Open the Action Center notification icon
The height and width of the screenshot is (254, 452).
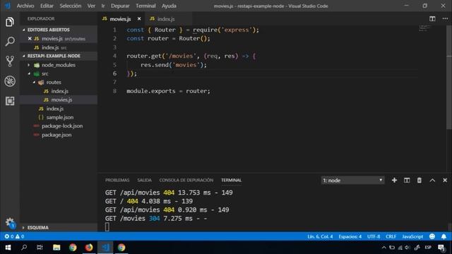coord(441,248)
